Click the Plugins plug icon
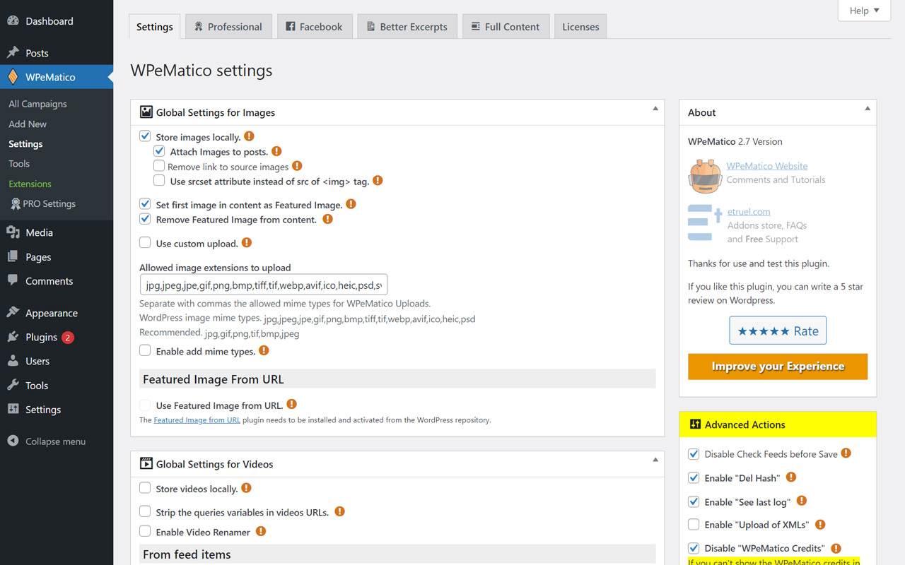905x565 pixels. (x=13, y=337)
